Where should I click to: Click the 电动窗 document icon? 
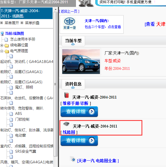click(x=11, y=136)
